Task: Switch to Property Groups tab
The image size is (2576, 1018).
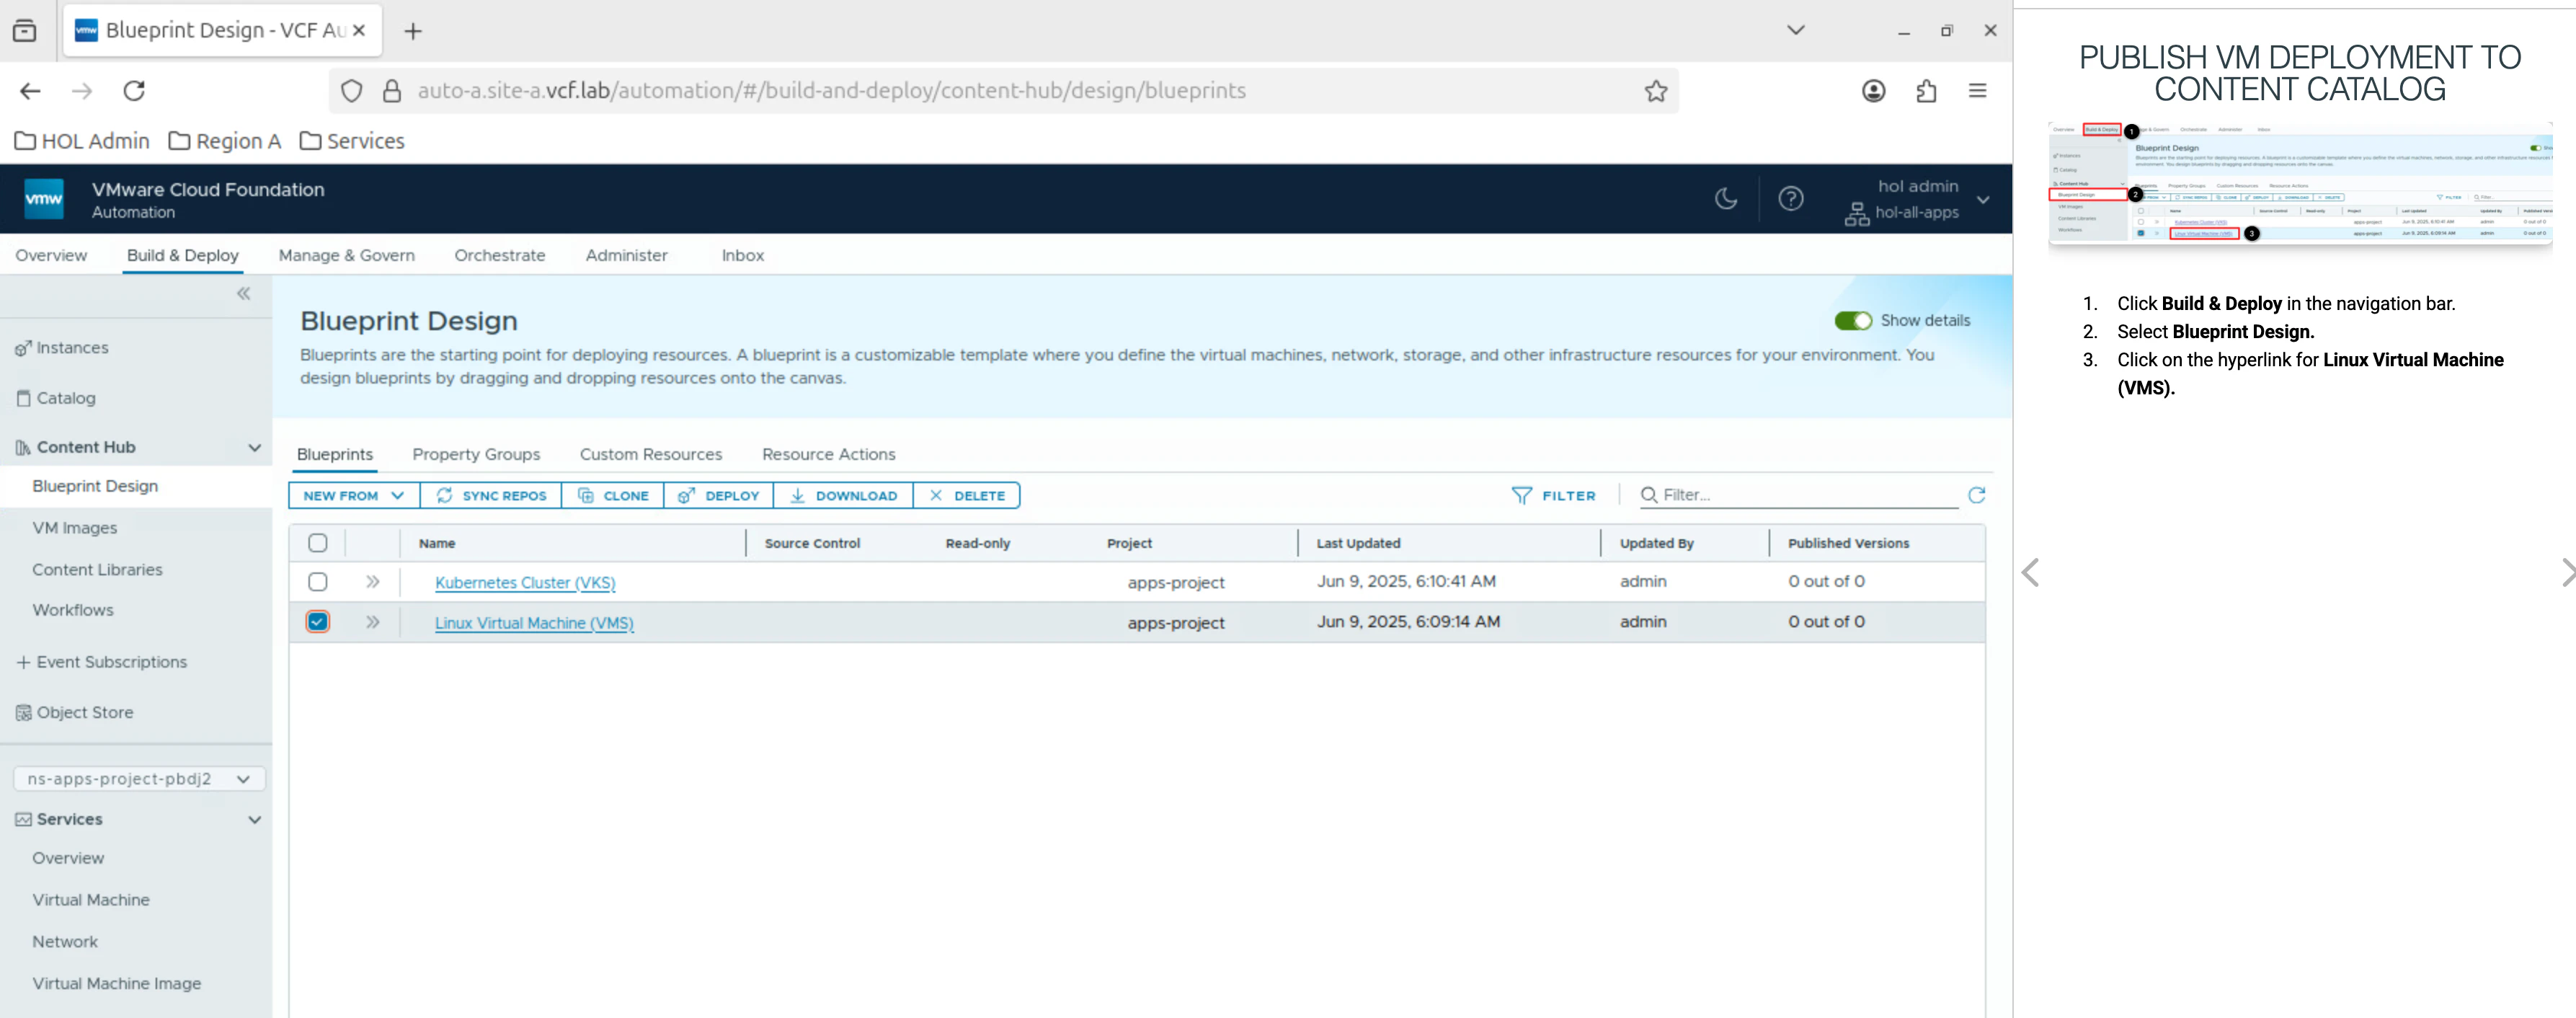Action: pos(476,454)
